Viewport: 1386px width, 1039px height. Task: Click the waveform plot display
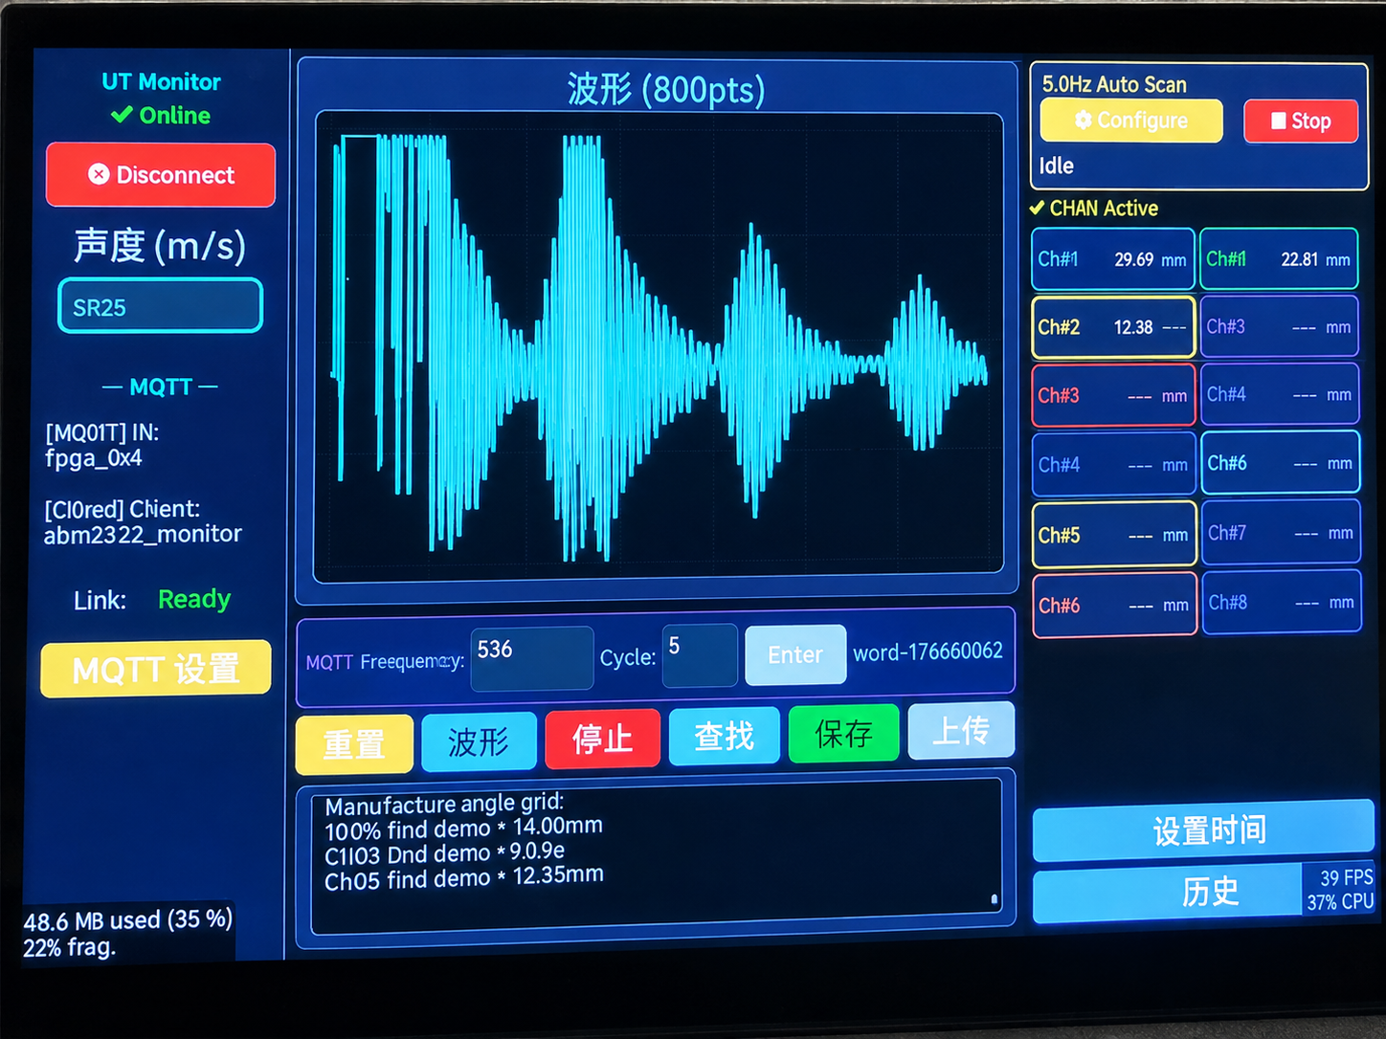pyautogui.click(x=659, y=347)
